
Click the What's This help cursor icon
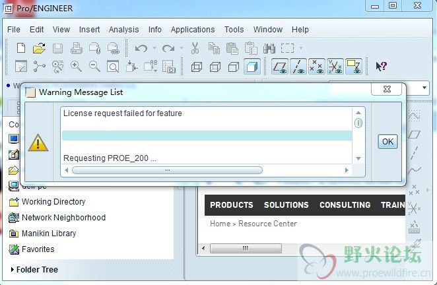point(381,67)
